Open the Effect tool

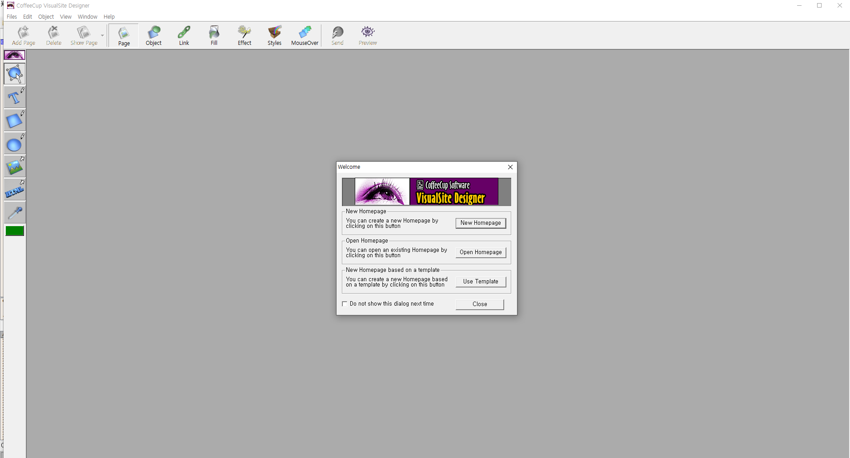point(245,36)
